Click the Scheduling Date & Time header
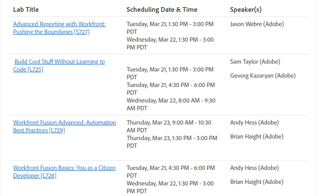This screenshot has width=317, height=196. tap(162, 10)
